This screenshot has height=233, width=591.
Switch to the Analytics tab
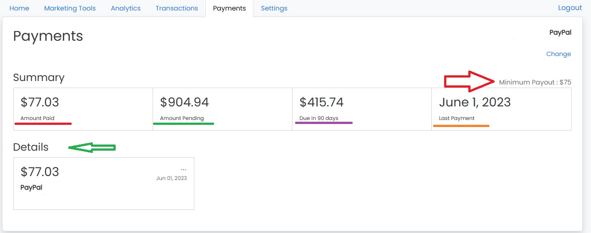126,8
